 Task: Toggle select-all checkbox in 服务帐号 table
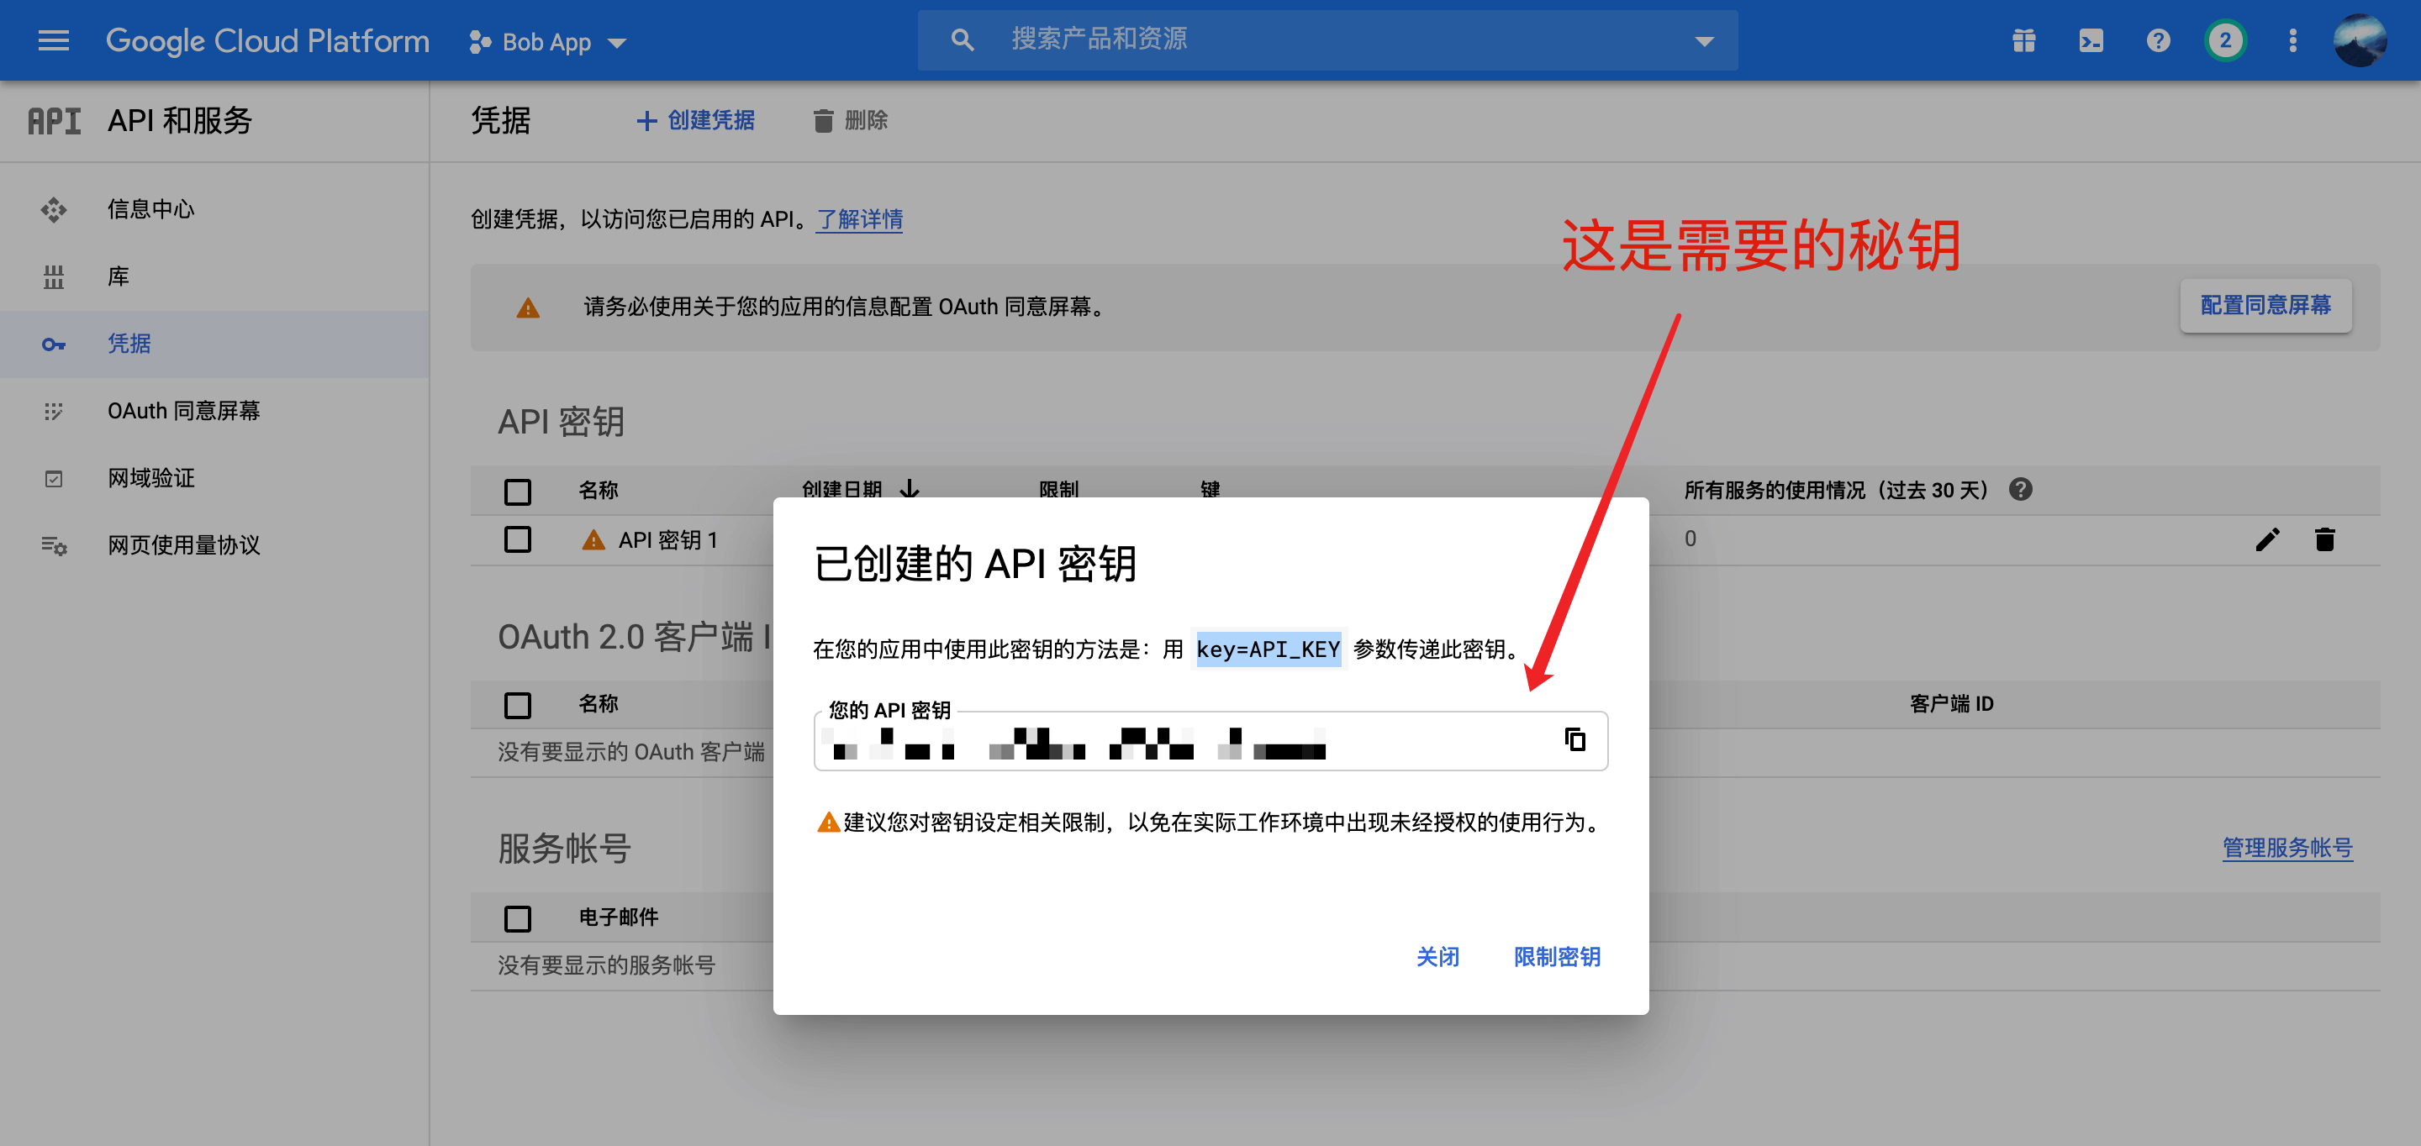517,917
